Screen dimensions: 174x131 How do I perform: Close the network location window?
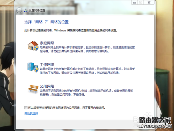tap(149, 2)
